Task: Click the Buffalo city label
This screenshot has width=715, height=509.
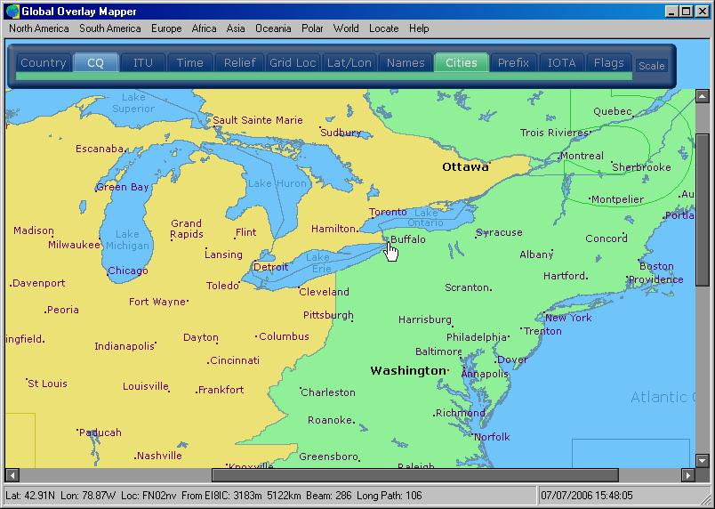Action: [x=408, y=239]
